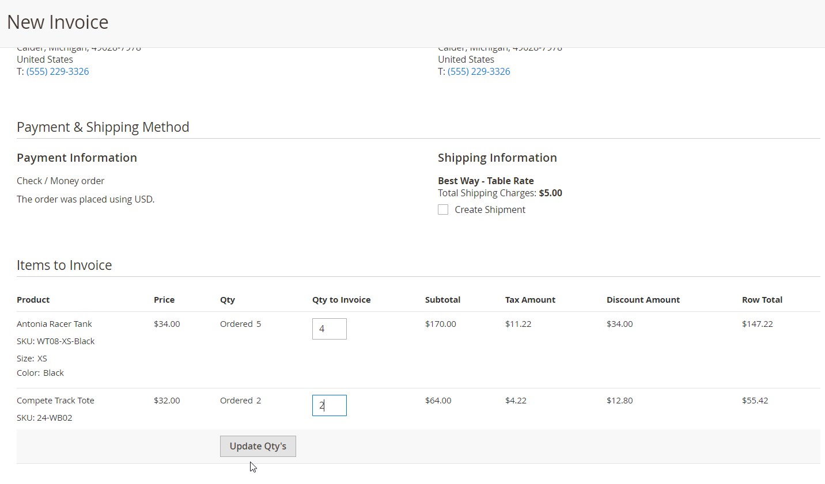Click the Create Shipment label text
Viewport: 825px width, 484px height.
click(x=490, y=209)
